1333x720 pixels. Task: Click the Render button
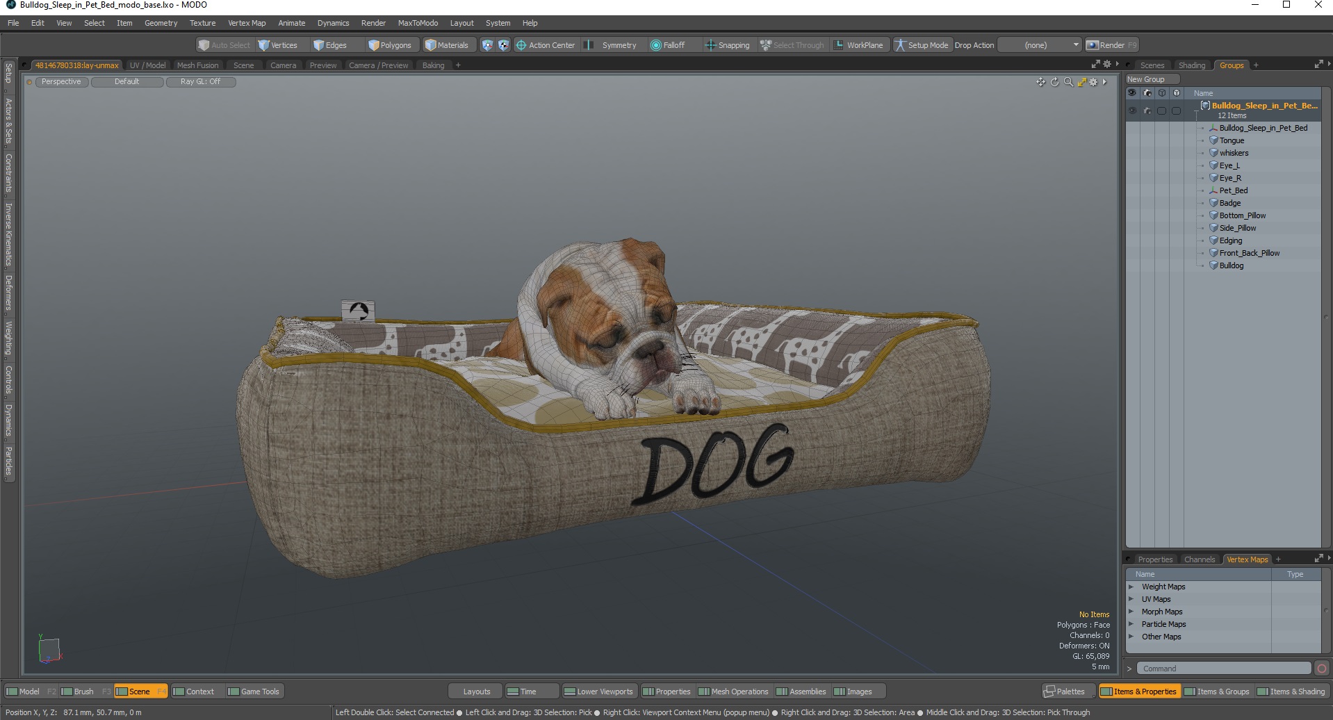coord(1112,45)
